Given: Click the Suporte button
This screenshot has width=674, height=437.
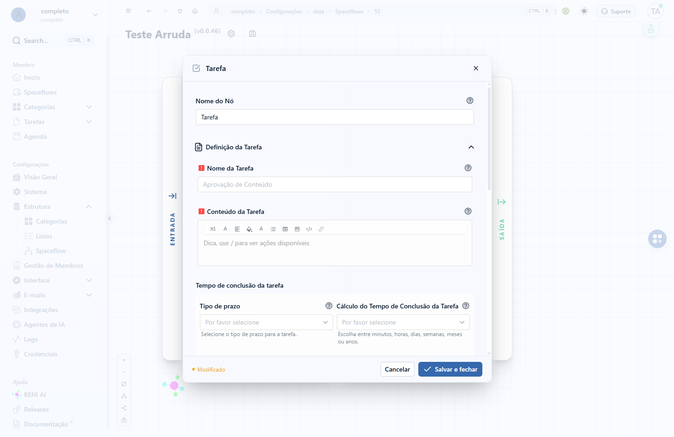Looking at the screenshot, I should click(x=615, y=11).
